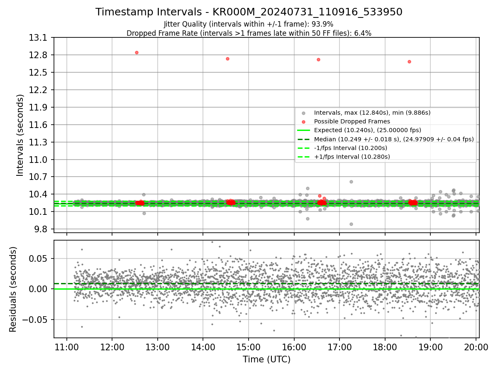Click legend entry 'Expected (10.240s), (25.00000 fps)'
This screenshot has height=374, width=498.
click(x=367, y=130)
